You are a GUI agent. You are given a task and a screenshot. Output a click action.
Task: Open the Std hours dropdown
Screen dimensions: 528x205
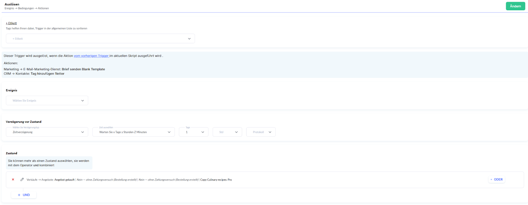click(225, 132)
